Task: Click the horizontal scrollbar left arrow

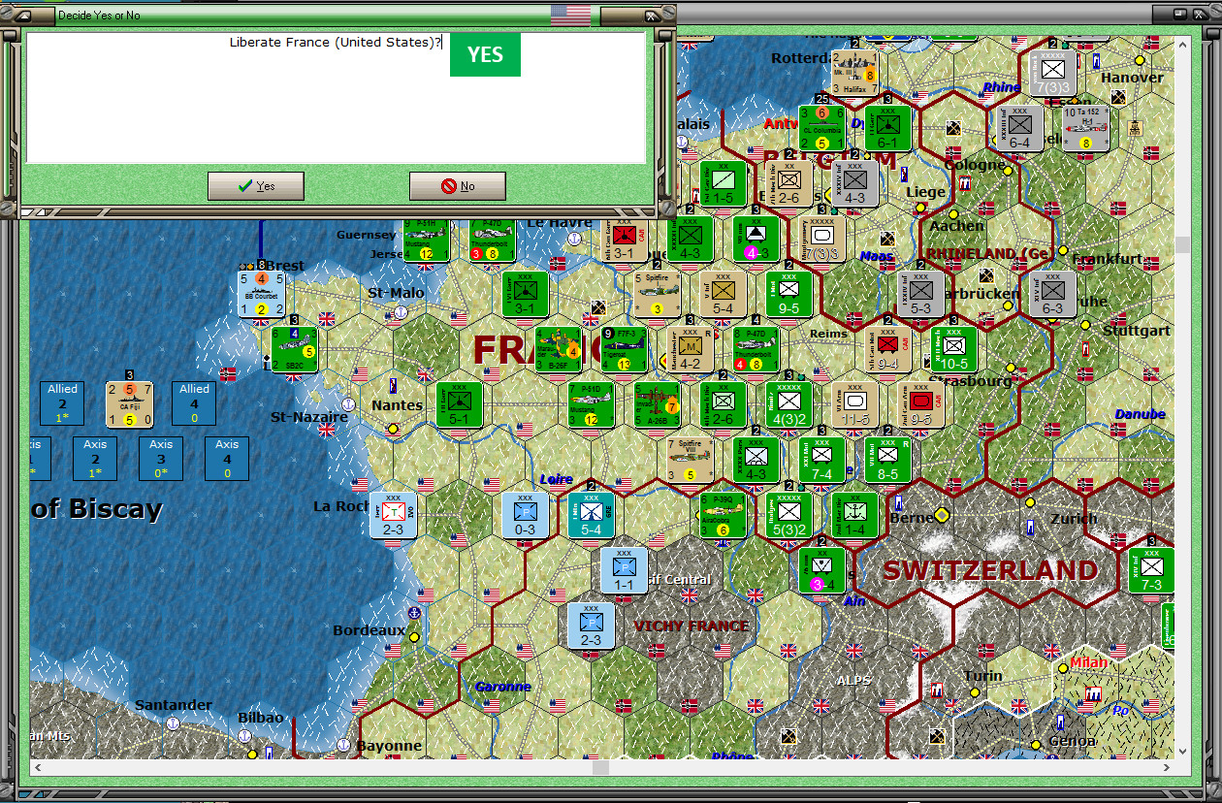Action: click(38, 767)
